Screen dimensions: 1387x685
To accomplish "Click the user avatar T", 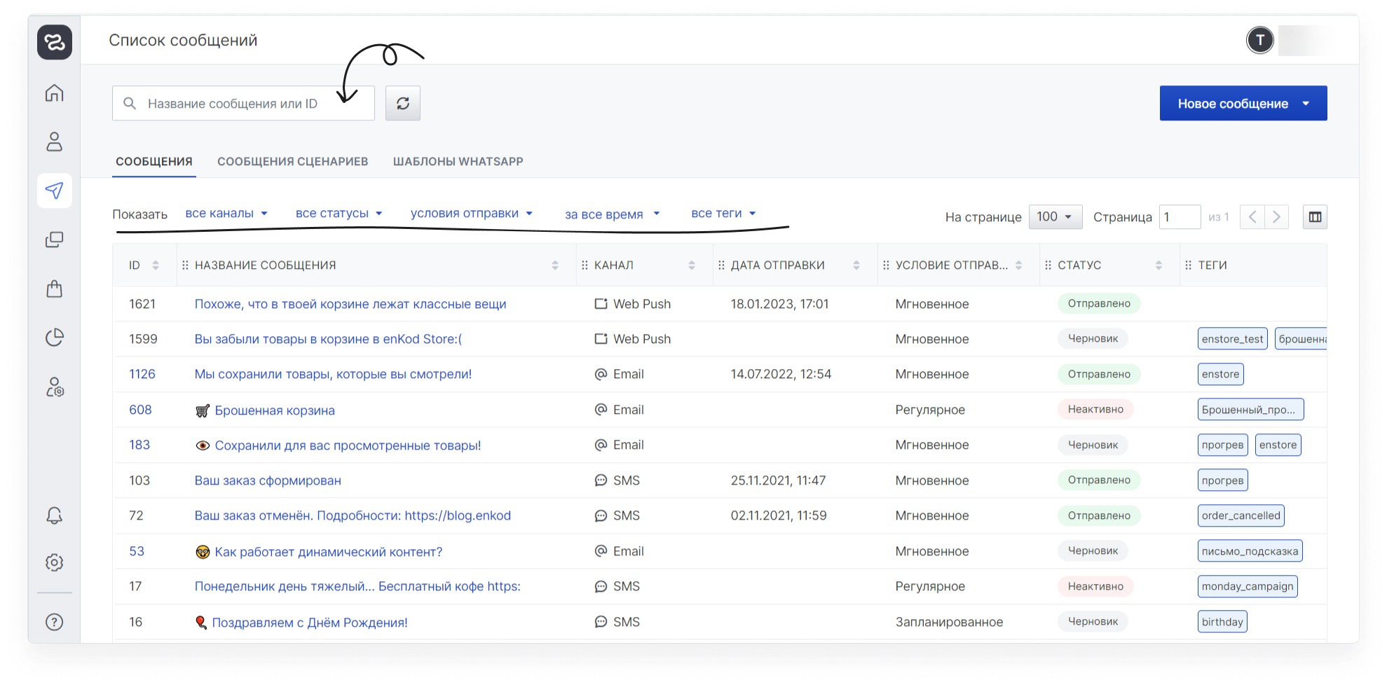I will click(1260, 40).
